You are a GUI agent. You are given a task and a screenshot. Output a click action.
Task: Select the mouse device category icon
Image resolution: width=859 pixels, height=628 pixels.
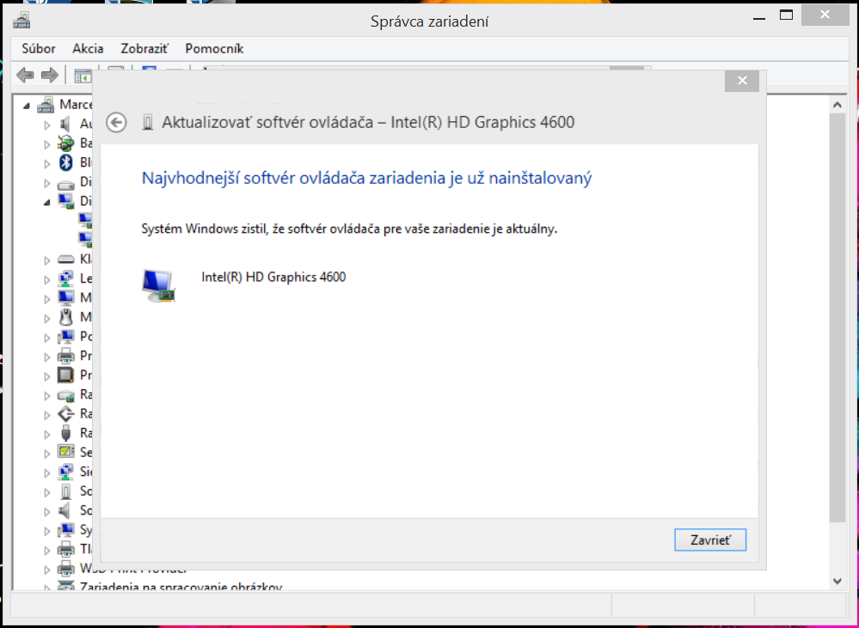coord(66,317)
